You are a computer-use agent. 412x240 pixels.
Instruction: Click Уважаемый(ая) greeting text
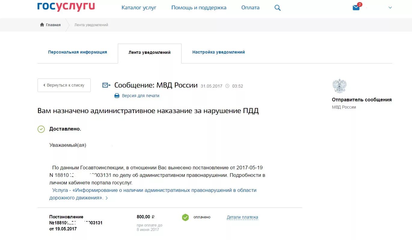coord(68,145)
